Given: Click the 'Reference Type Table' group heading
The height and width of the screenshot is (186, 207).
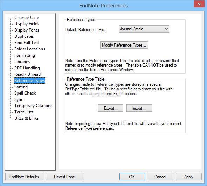Looking at the screenshot, I should pos(86,79).
